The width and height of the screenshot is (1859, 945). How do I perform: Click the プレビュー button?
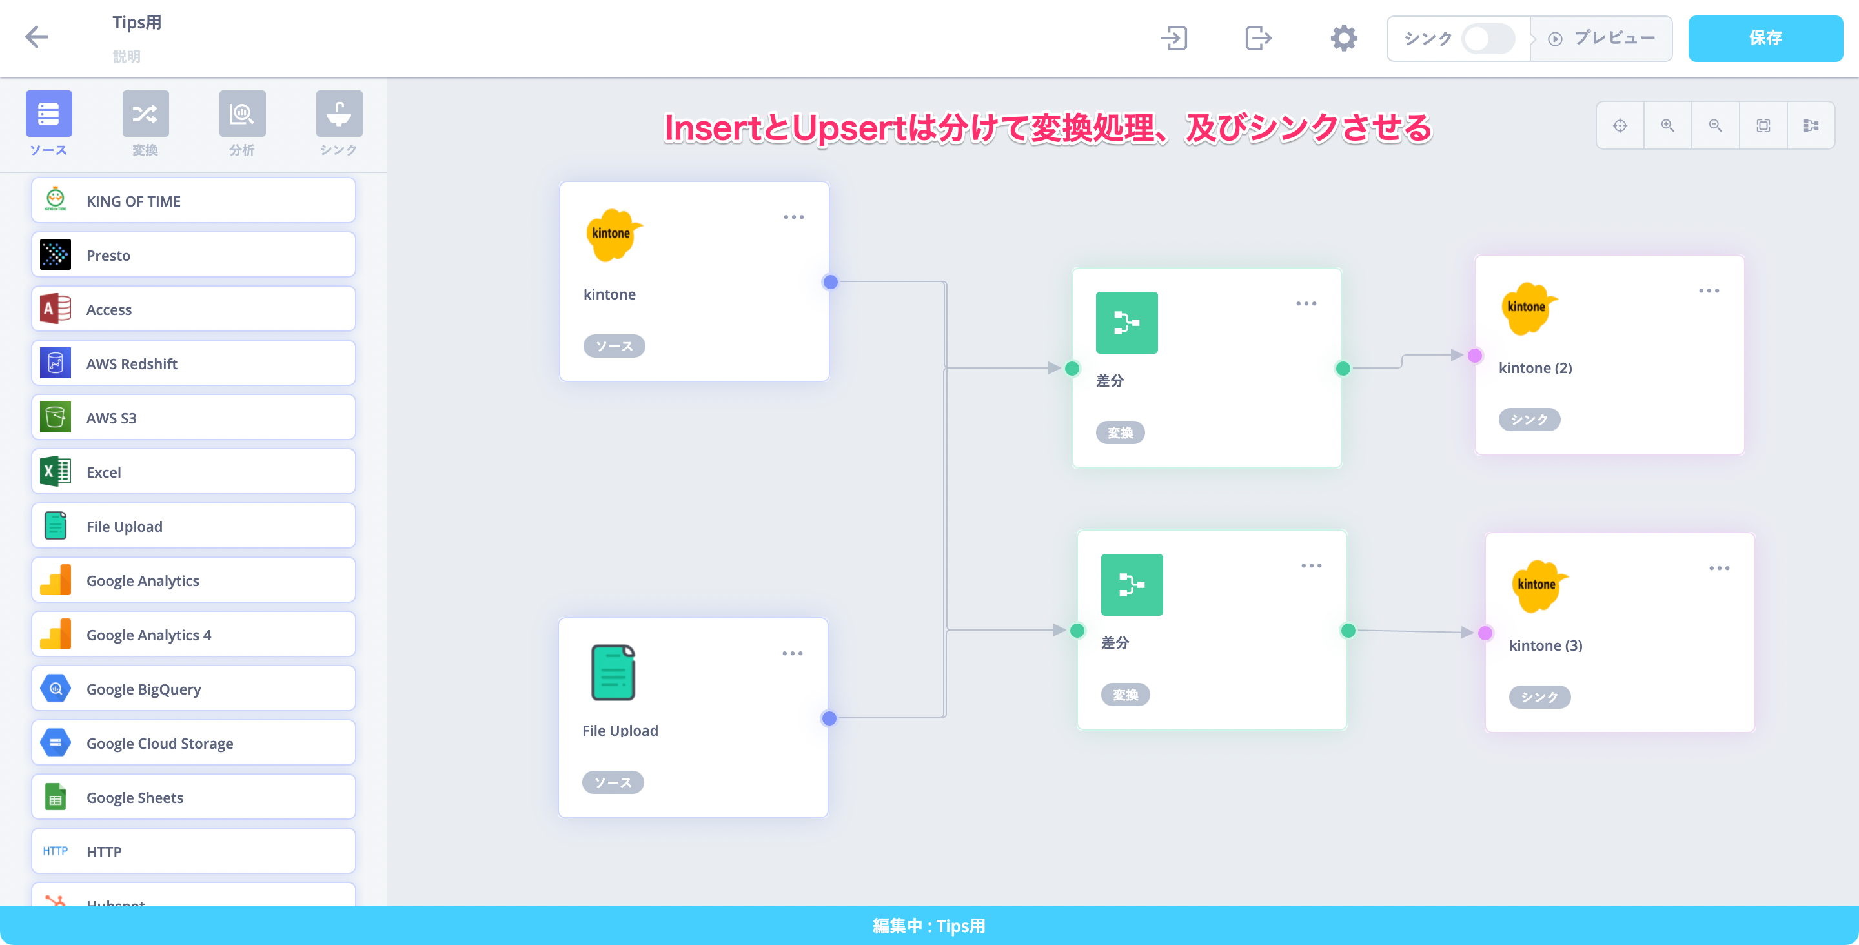coord(1601,38)
